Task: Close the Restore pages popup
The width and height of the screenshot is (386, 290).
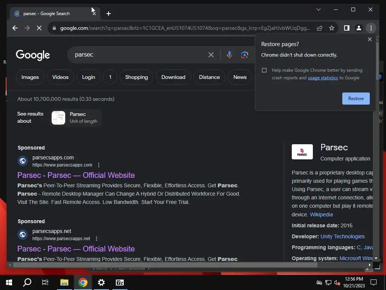Action: click(369, 39)
